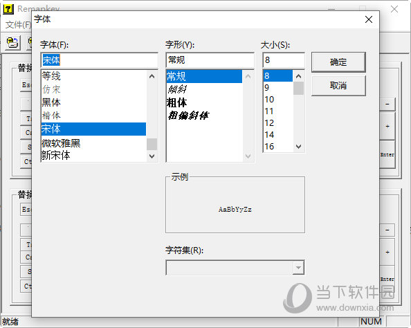
Task: Click first toolbar icon in Remapkey window
Action: pos(12,42)
